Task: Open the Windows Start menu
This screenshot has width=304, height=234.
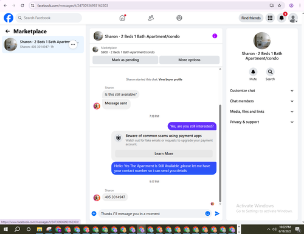Action: [5, 229]
